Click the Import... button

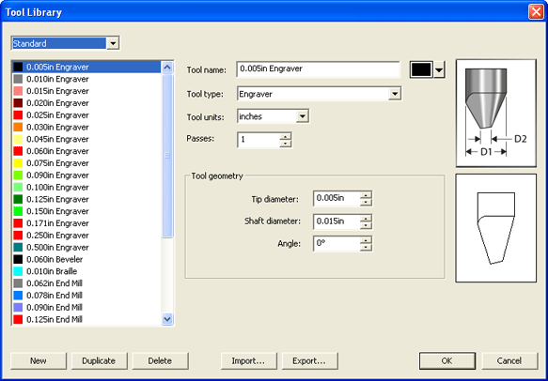tap(248, 360)
